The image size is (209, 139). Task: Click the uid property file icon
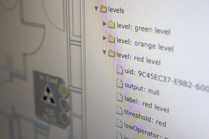(120, 70)
